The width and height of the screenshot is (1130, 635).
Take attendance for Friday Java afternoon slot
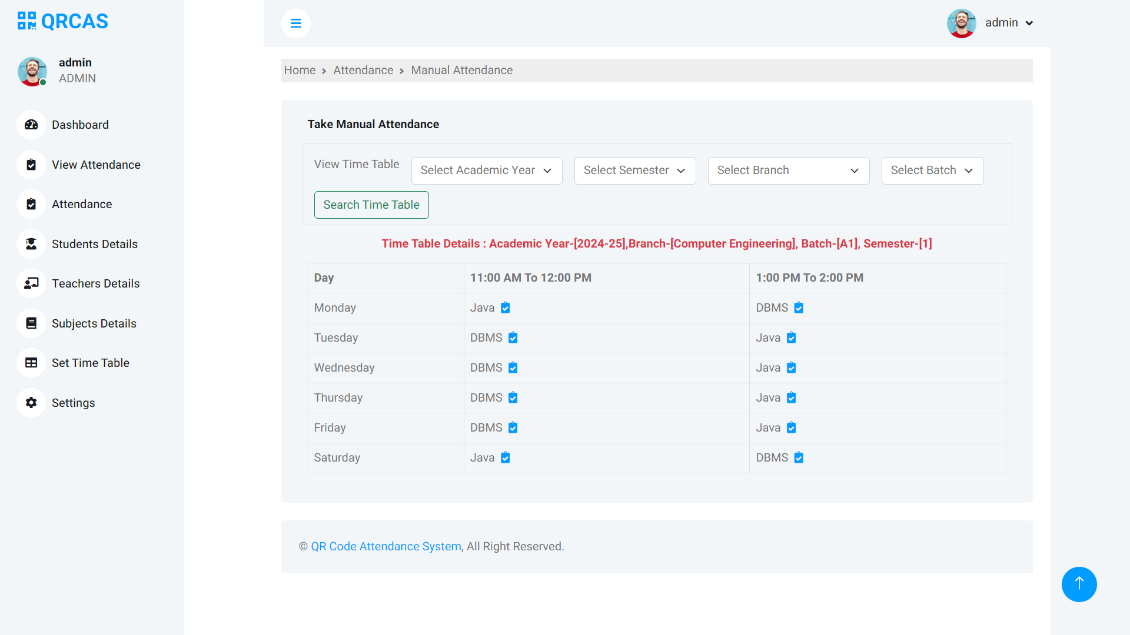pyautogui.click(x=791, y=427)
